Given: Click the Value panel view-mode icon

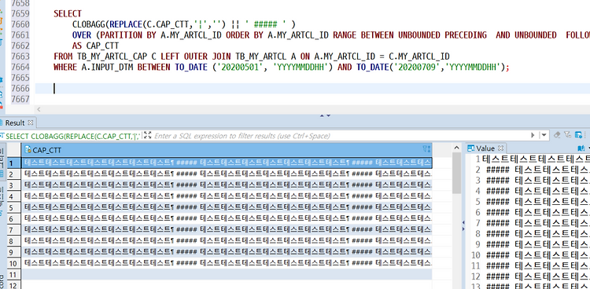Looking at the screenshot, I should (x=581, y=148).
